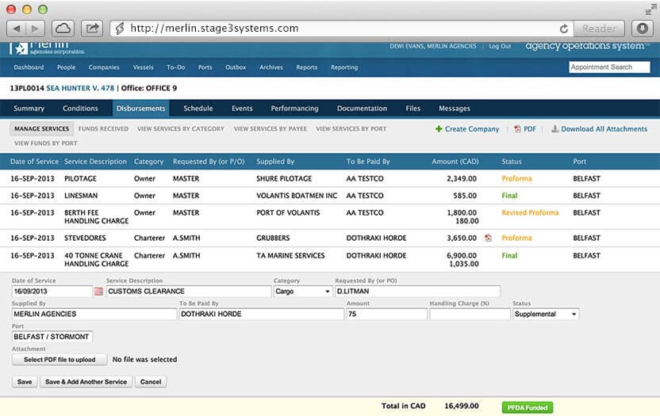The height and width of the screenshot is (416, 660).
Task: Export the services list as PDF
Action: [525, 129]
